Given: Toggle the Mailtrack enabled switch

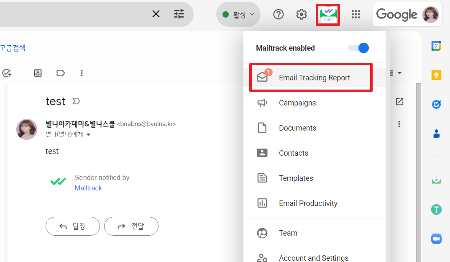Looking at the screenshot, I should tap(358, 48).
